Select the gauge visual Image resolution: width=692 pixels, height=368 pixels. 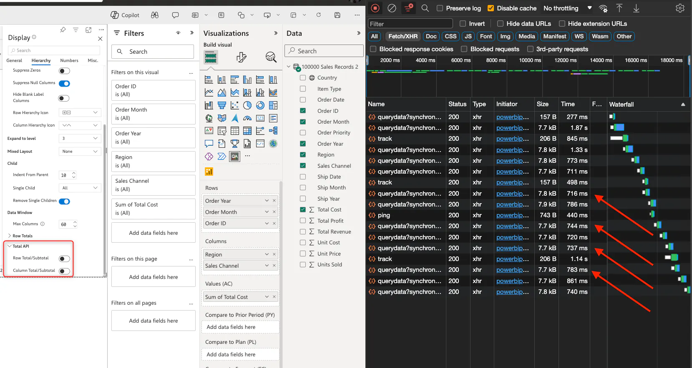pos(247,118)
